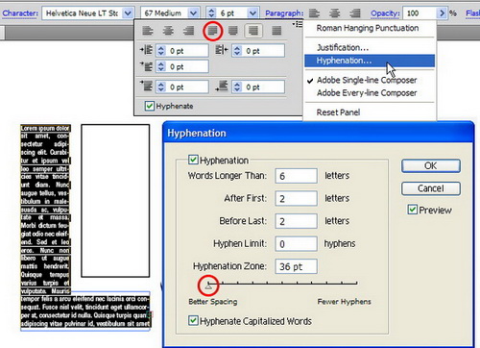This screenshot has height=348, width=480.
Task: Select Align right in Paragraph panel
Action: pos(188,31)
